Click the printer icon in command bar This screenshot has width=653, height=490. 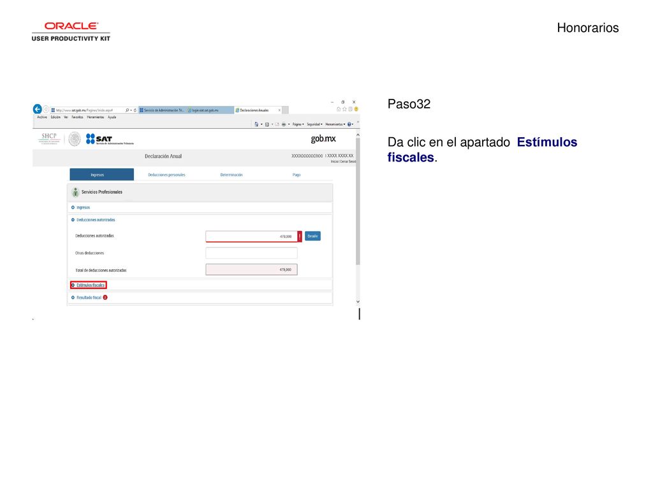[x=284, y=124]
